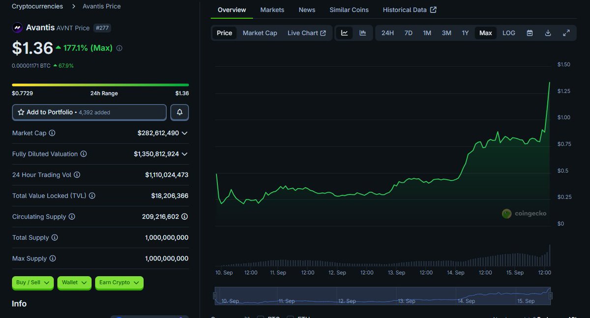Switch to the Markets tab
The height and width of the screenshot is (318, 590).
click(272, 10)
